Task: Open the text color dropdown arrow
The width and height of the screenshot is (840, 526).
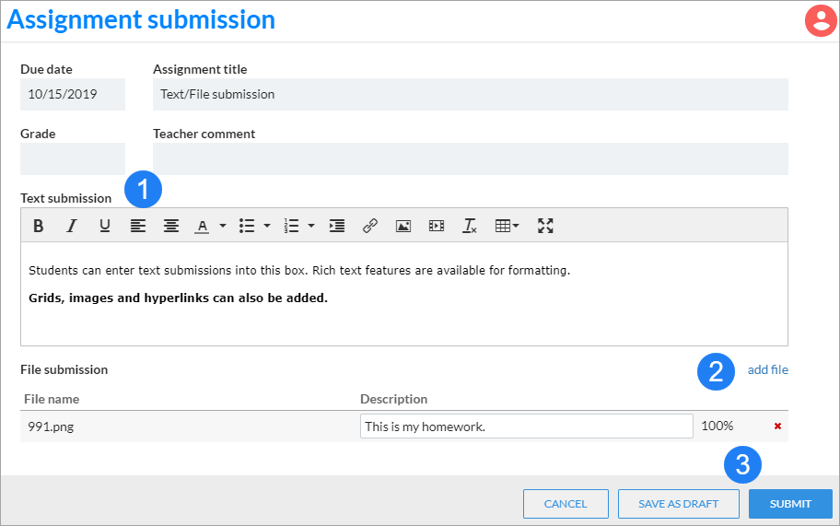Action: pos(223,226)
